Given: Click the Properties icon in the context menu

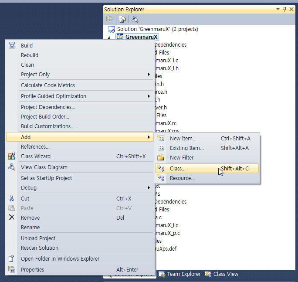Looking at the screenshot, I should click(12, 269).
